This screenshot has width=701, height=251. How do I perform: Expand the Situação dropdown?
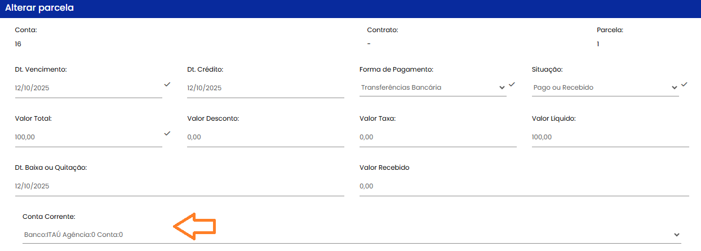605,87
